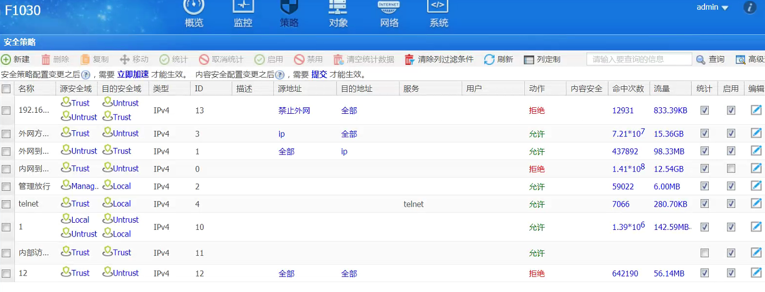Open the 高级 advanced query option
Image resolution: width=765 pixels, height=292 pixels.
point(750,59)
